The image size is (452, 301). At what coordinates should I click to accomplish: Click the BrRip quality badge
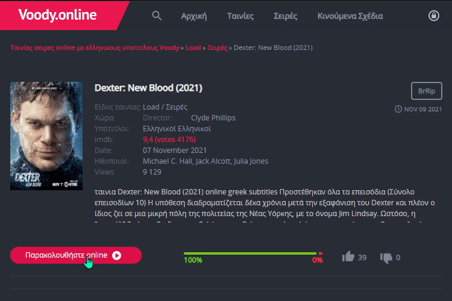(426, 91)
